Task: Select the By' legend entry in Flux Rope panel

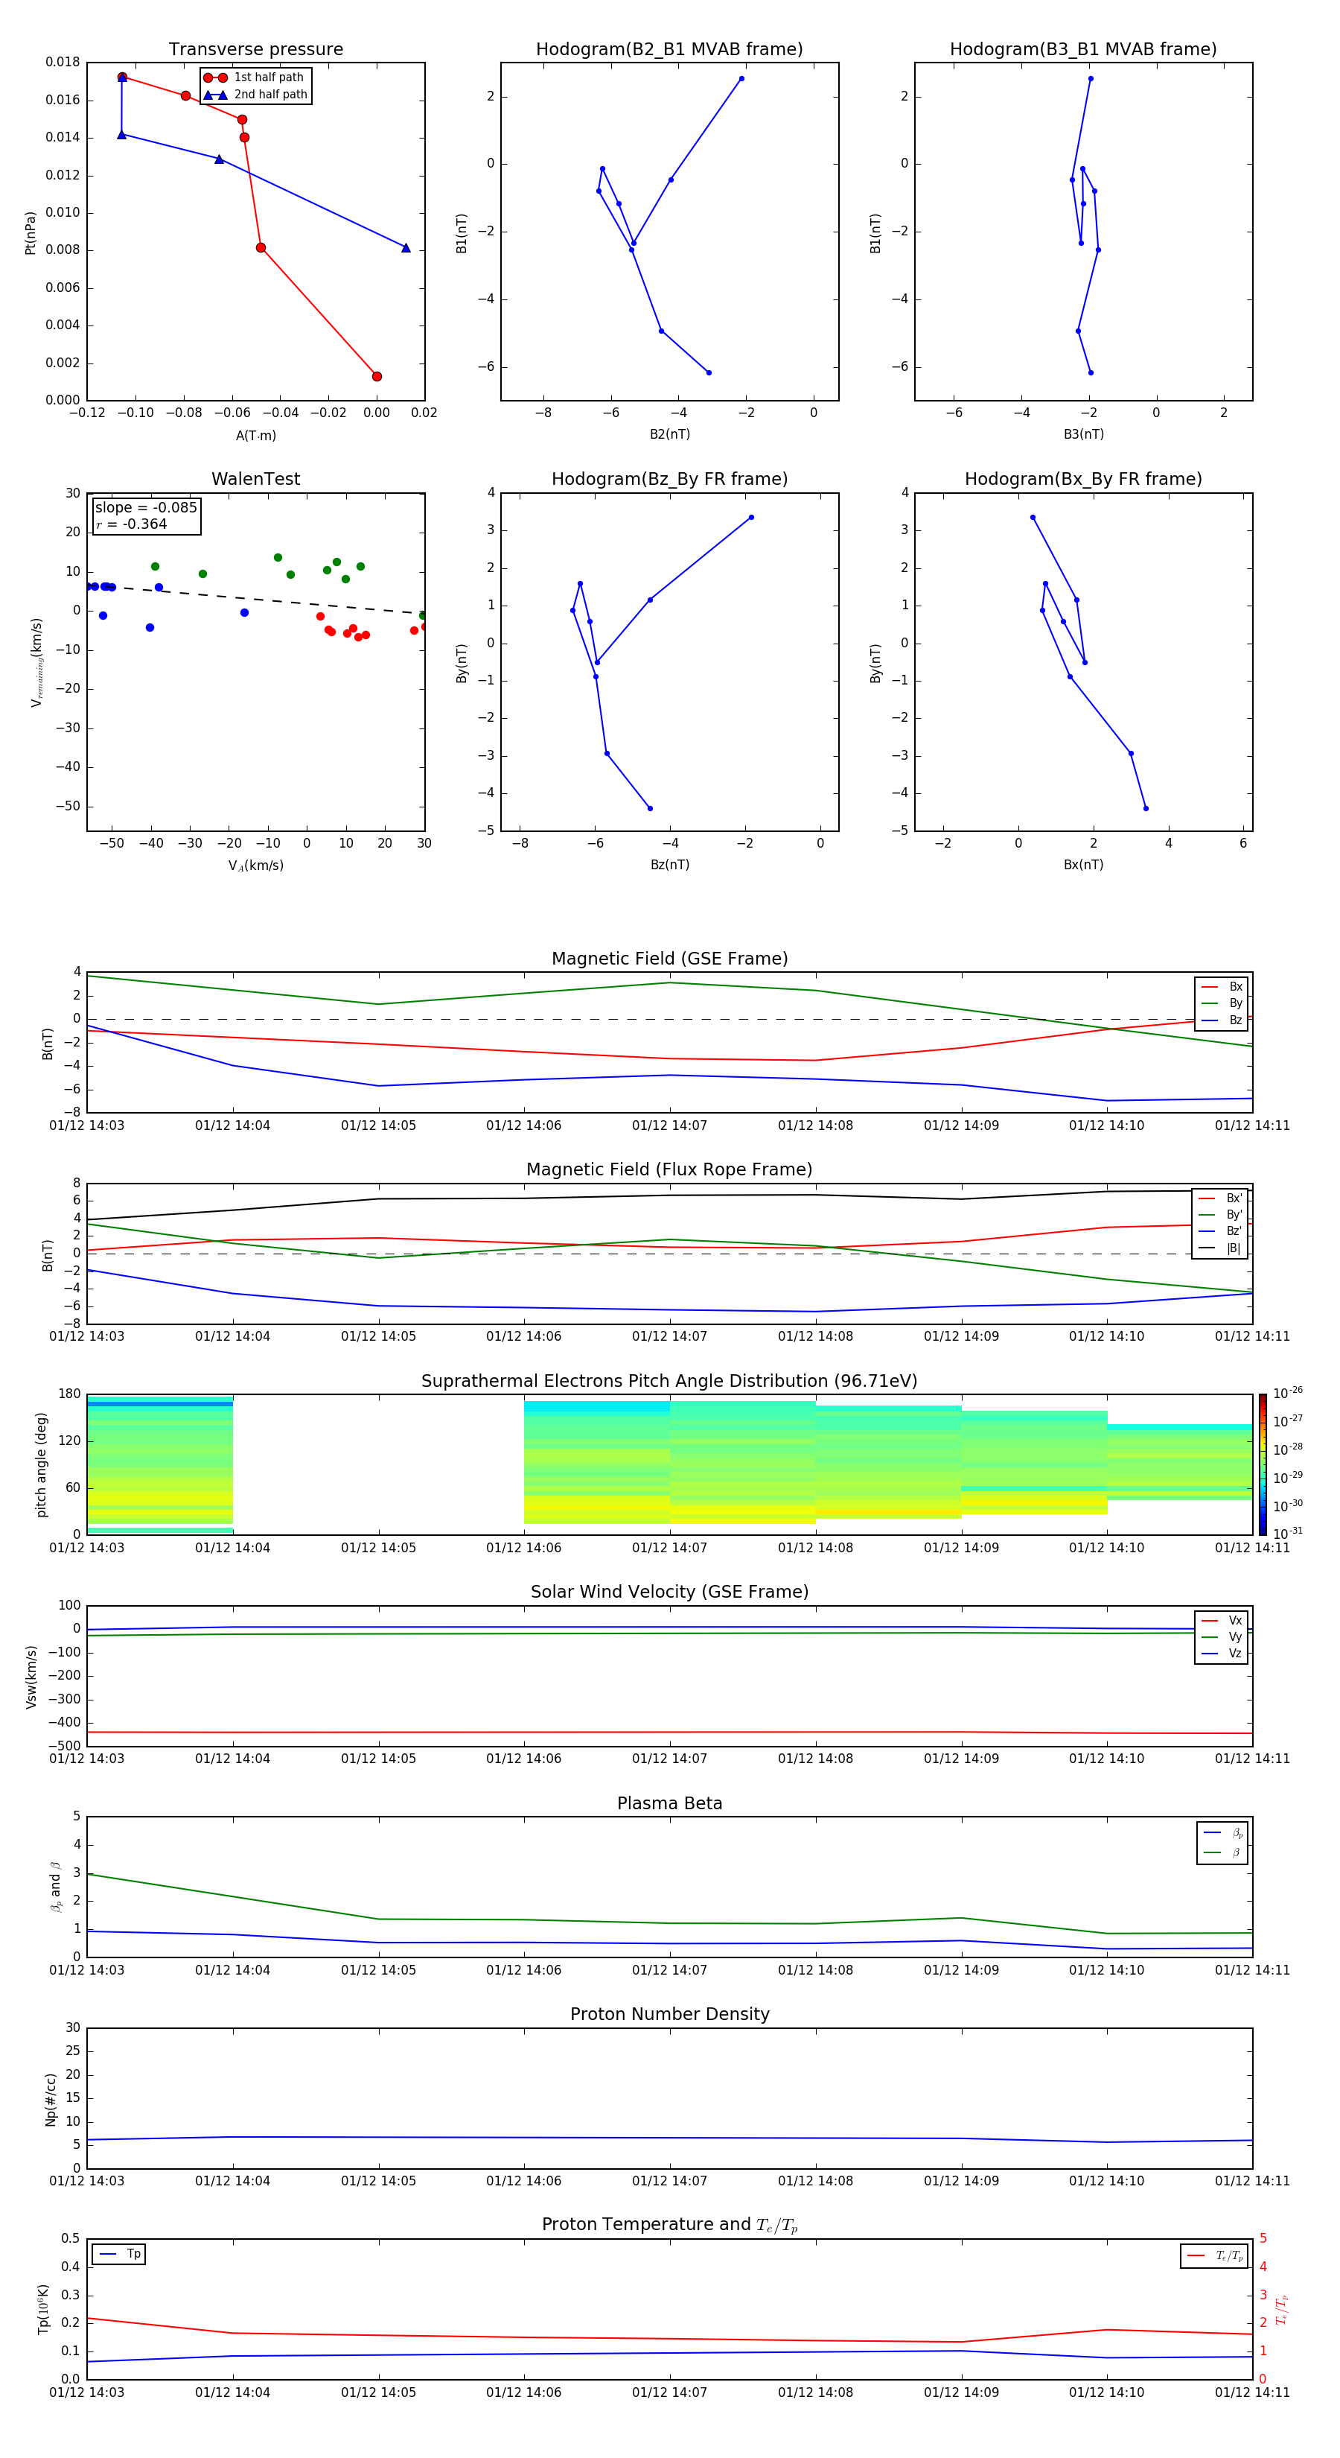Action: [1221, 1215]
